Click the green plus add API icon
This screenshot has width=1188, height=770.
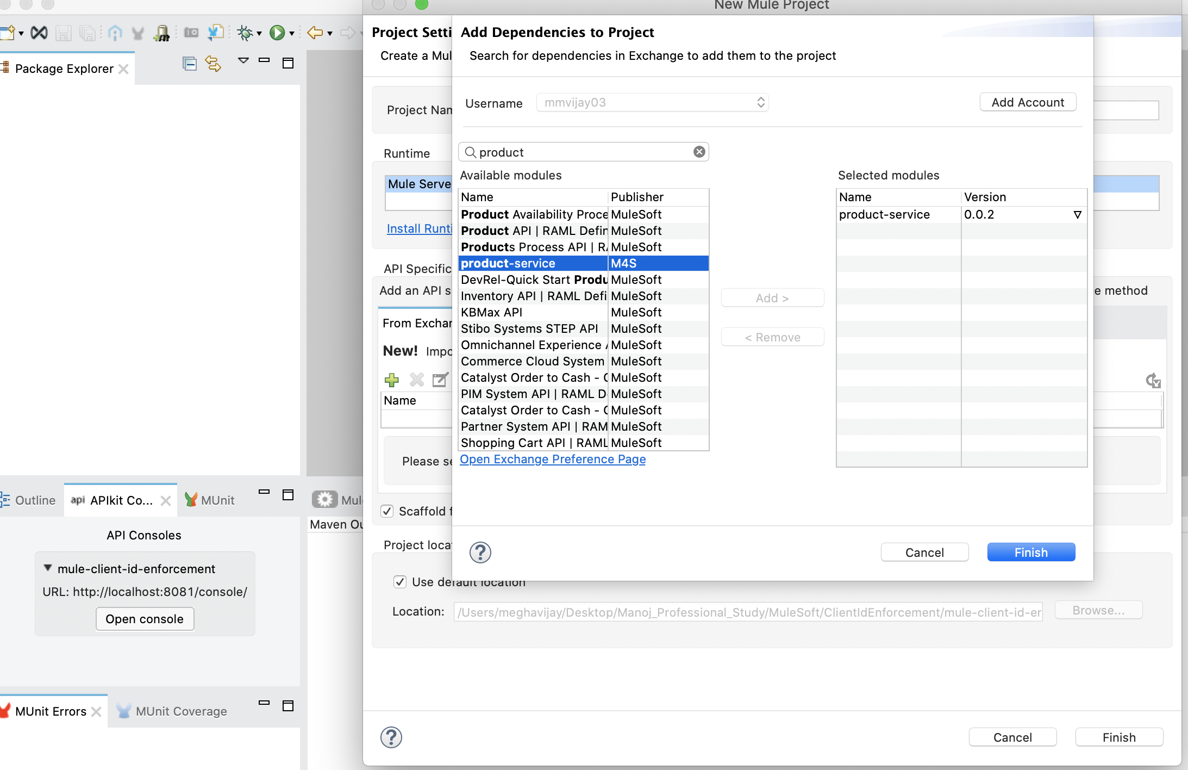pos(391,380)
